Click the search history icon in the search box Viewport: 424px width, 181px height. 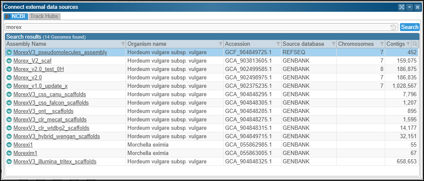pos(393,27)
